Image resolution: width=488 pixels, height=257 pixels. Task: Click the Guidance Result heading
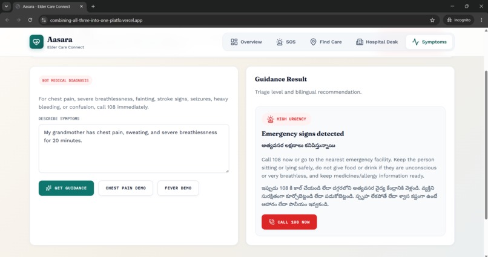281,79
